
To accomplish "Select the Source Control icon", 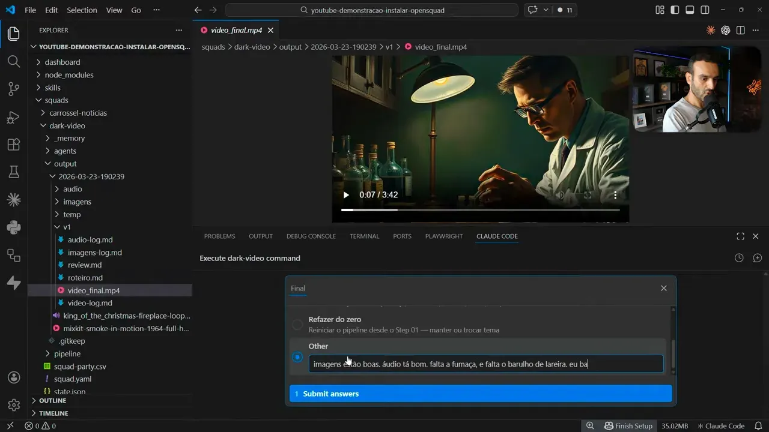I will pos(13,89).
